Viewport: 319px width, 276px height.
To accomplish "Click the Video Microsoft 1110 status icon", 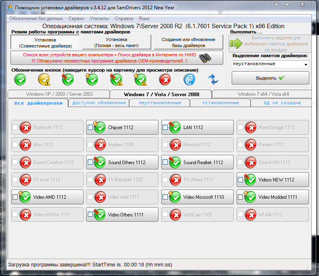I will click(x=175, y=197).
